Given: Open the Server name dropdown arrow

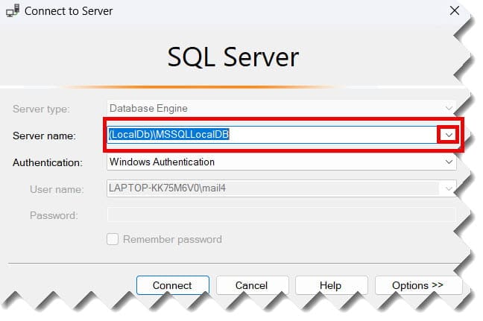Looking at the screenshot, I should point(449,135).
